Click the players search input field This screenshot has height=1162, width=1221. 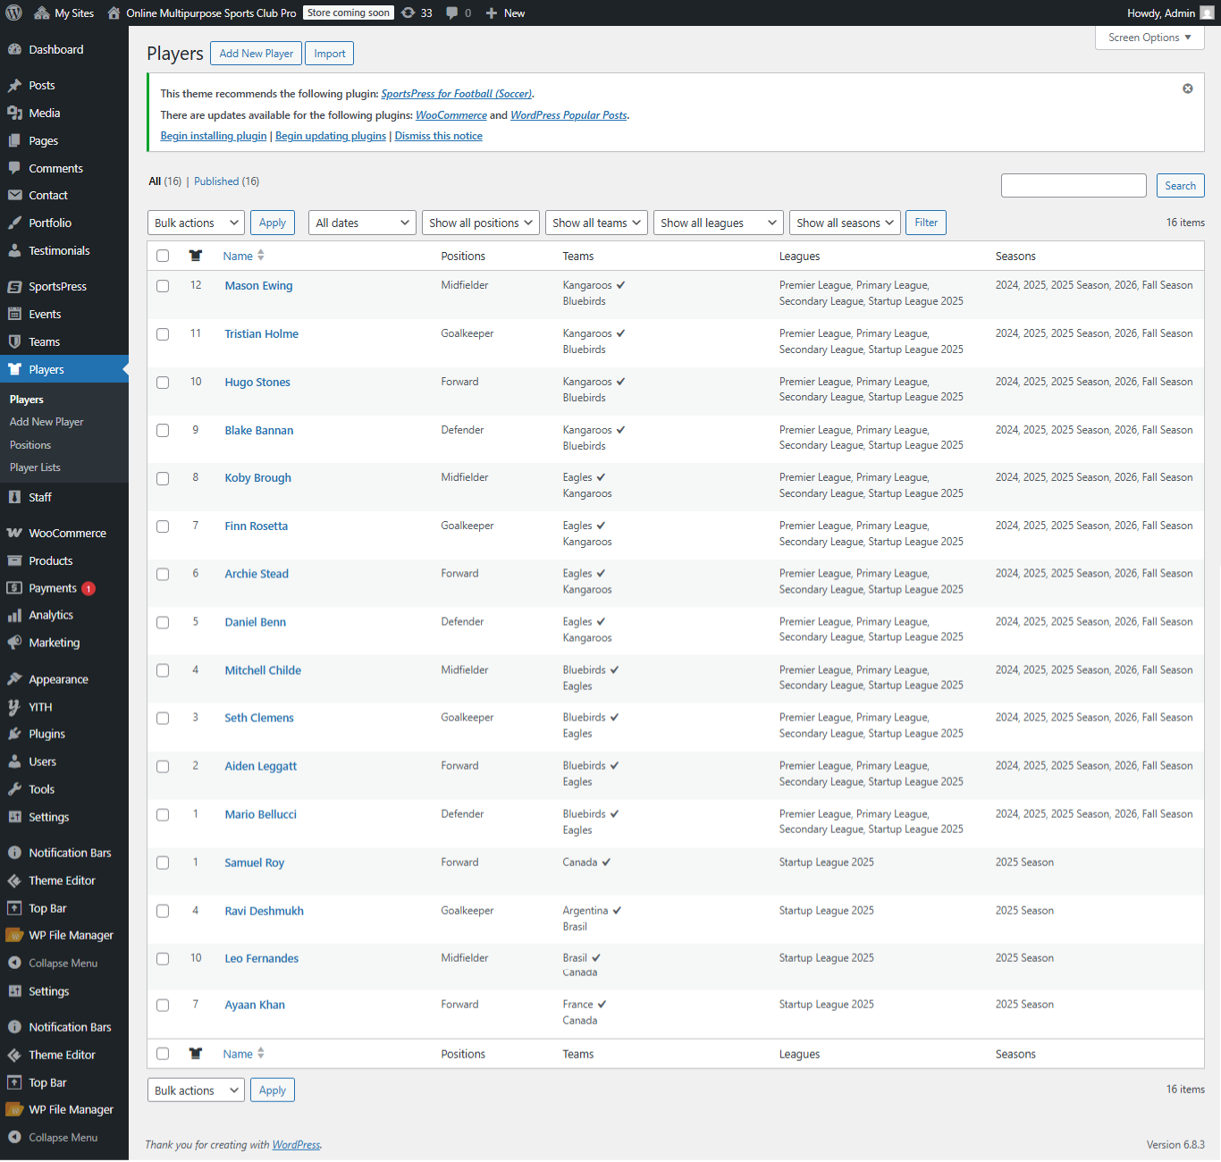(1073, 186)
